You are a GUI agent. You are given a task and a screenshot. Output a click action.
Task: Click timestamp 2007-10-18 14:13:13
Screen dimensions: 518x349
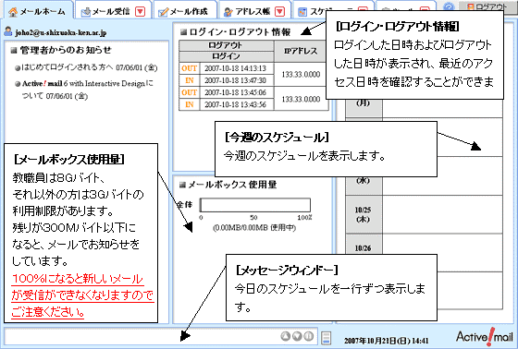point(235,68)
